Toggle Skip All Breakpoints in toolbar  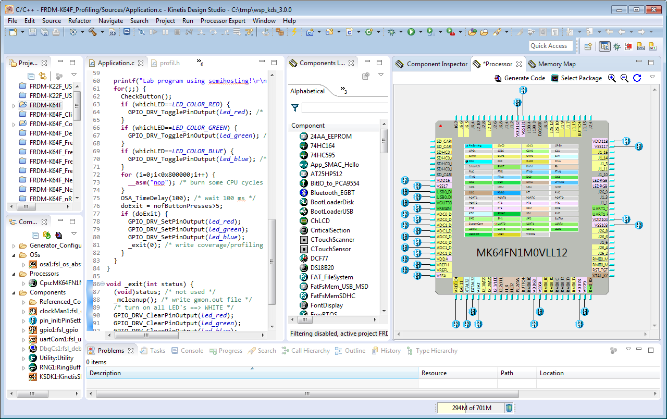tap(141, 32)
